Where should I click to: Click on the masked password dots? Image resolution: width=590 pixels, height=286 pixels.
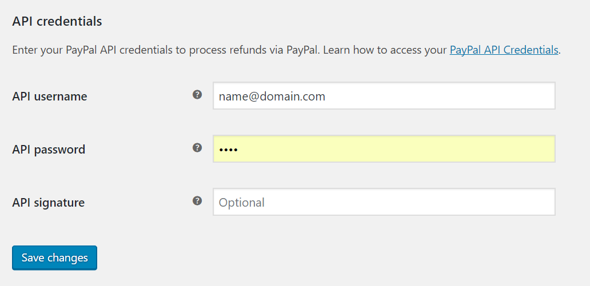pos(229,150)
